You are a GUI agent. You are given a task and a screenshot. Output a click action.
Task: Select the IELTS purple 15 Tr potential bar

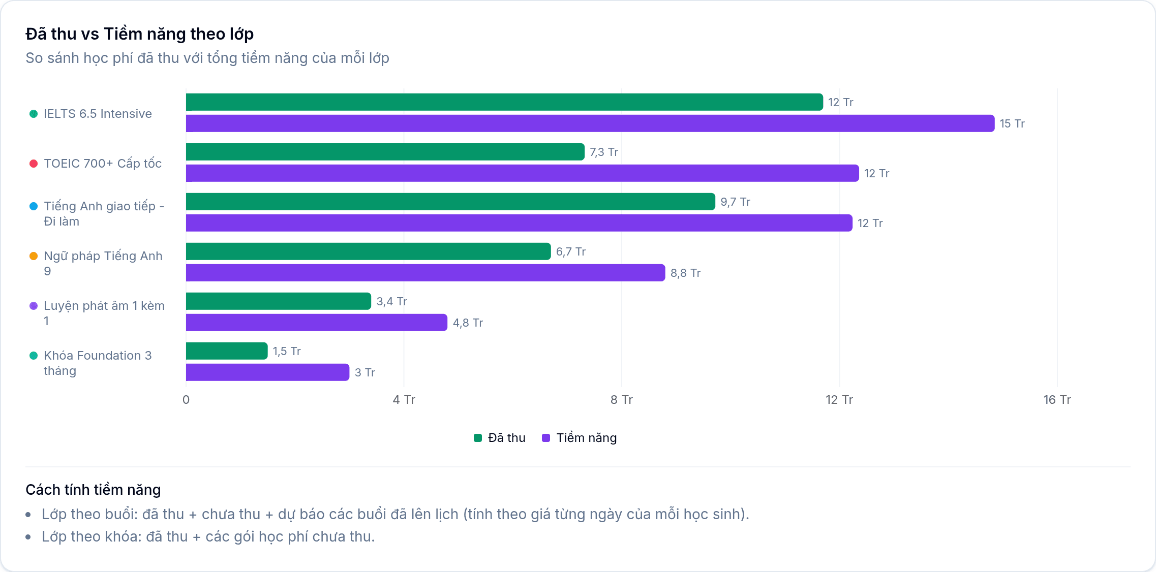pos(590,123)
